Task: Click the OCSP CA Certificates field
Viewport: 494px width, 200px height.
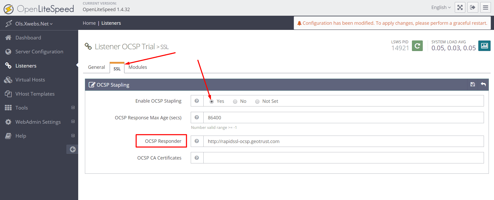Action: point(344,158)
